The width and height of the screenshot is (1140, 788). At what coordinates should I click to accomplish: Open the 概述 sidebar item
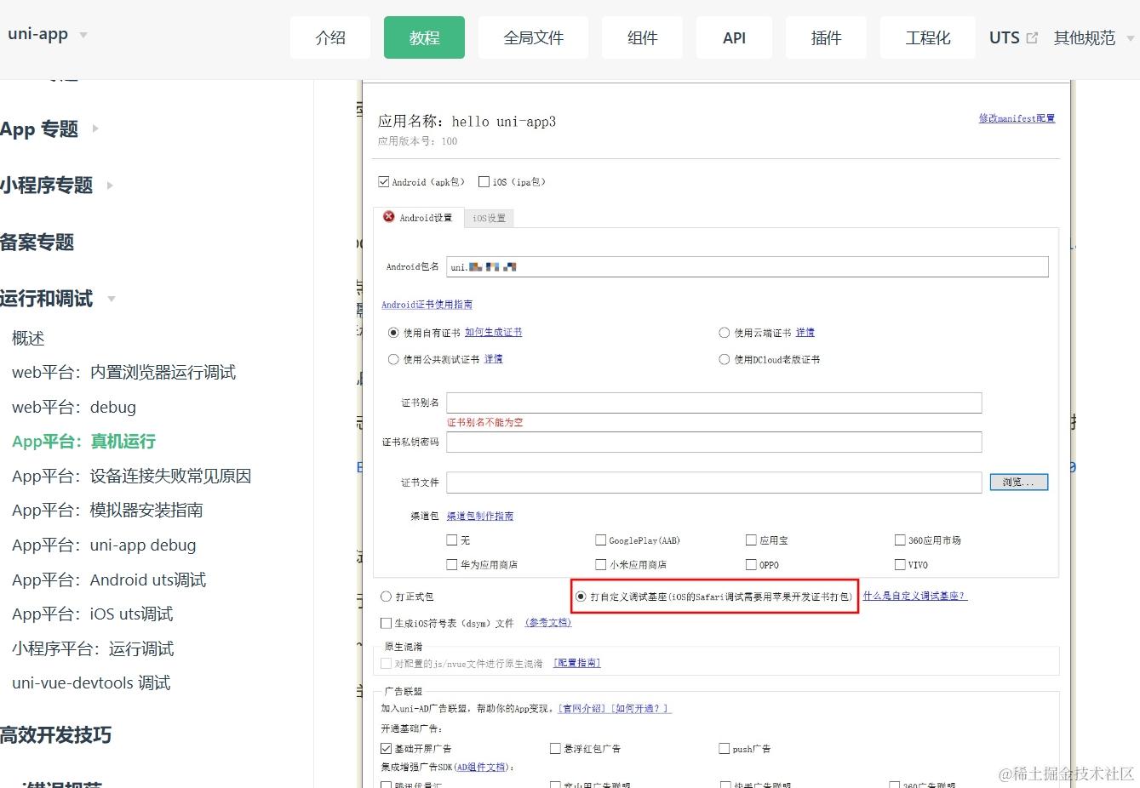point(28,338)
